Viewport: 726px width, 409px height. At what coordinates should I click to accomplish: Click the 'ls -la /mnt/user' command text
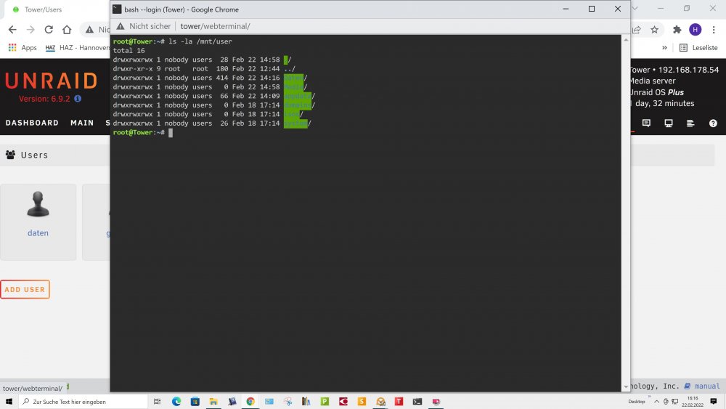pyautogui.click(x=200, y=41)
